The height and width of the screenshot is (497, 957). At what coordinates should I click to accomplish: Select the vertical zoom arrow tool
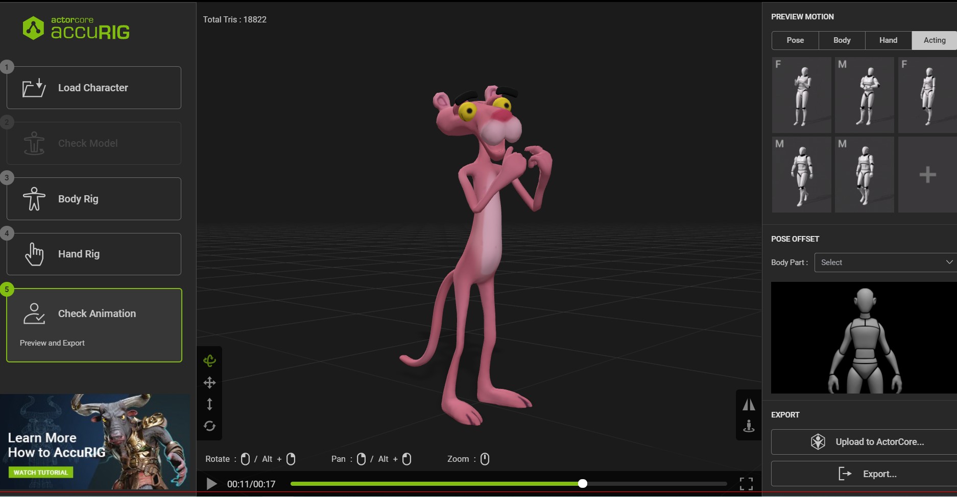click(209, 404)
